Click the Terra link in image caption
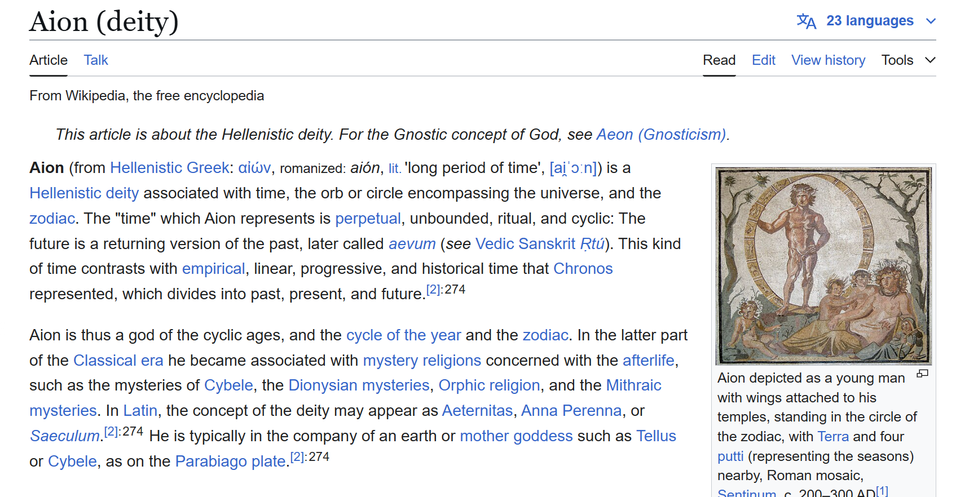 832,437
